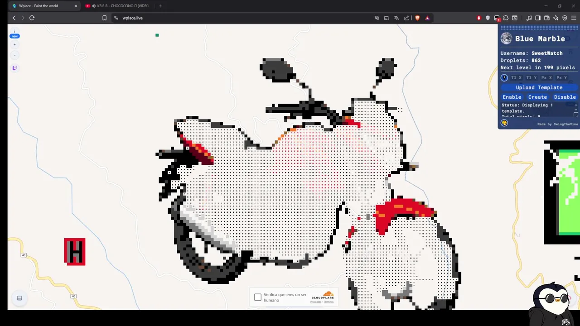Click Upload Template button
The height and width of the screenshot is (326, 580).
(x=539, y=87)
